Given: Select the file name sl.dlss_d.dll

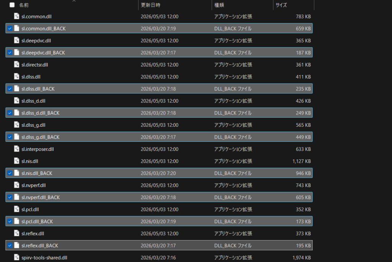Looking at the screenshot, I should (34, 101).
